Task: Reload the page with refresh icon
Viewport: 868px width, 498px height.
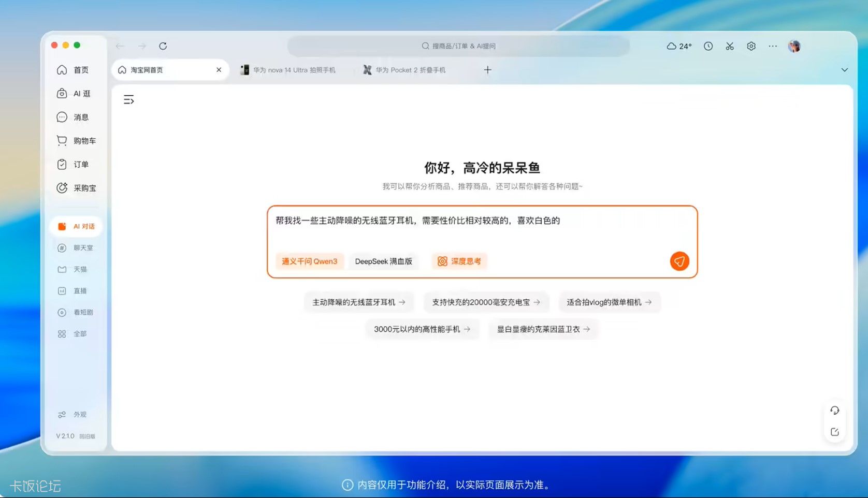Action: click(163, 46)
